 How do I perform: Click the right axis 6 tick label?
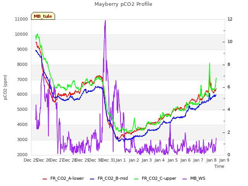pyautogui.click(x=229, y=87)
